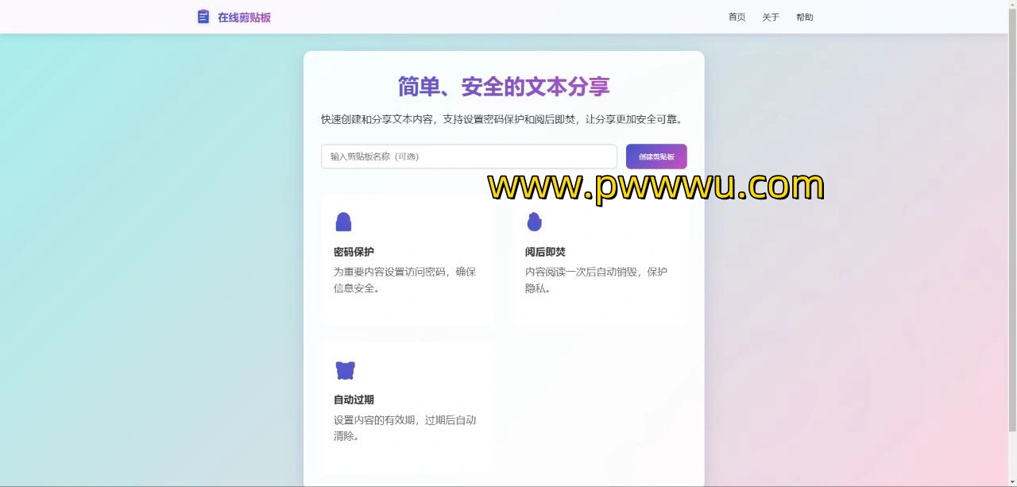The height and width of the screenshot is (487, 1017).
Task: Focus the 输入剪贴板名称 input field
Action: pos(469,157)
